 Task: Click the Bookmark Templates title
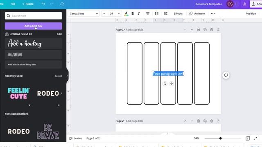[x=208, y=4]
